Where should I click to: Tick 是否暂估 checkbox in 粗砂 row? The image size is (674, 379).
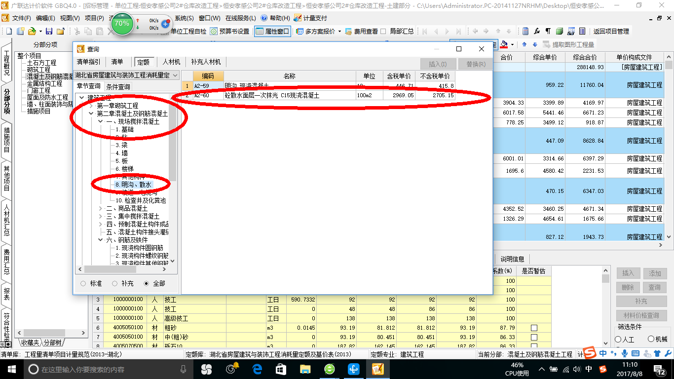tap(534, 328)
